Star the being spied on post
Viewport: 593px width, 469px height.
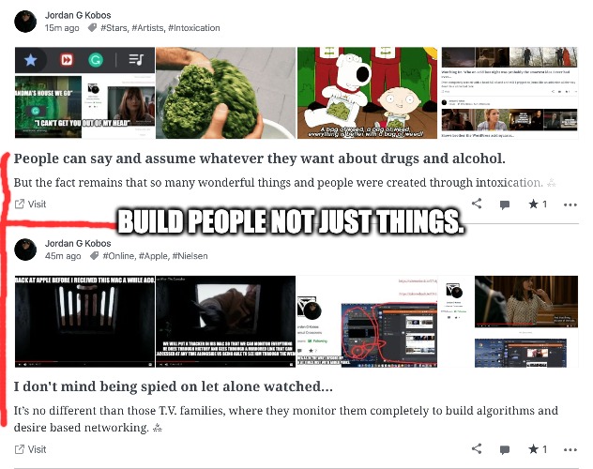(538, 449)
